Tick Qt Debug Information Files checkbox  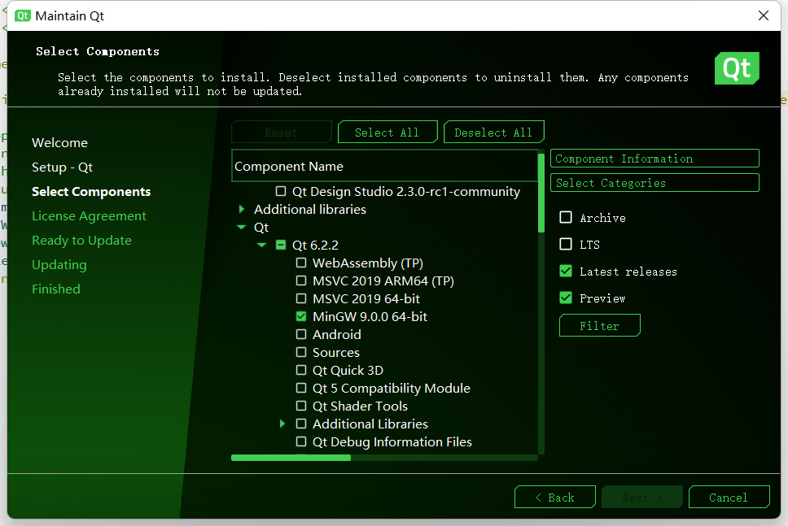click(301, 441)
